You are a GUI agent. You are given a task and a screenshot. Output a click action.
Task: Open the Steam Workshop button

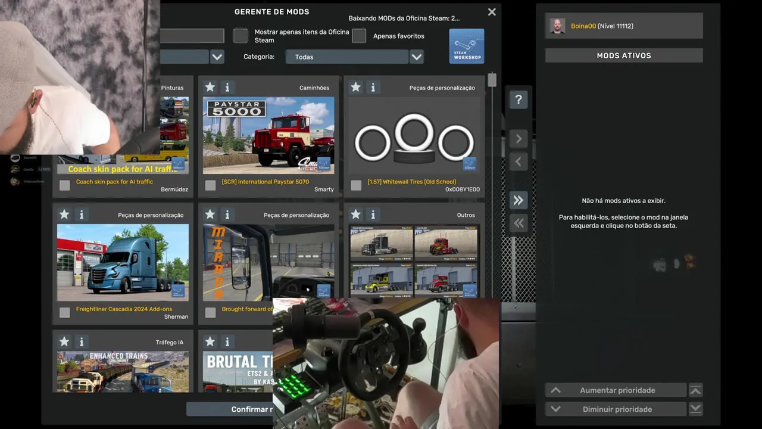click(x=467, y=46)
